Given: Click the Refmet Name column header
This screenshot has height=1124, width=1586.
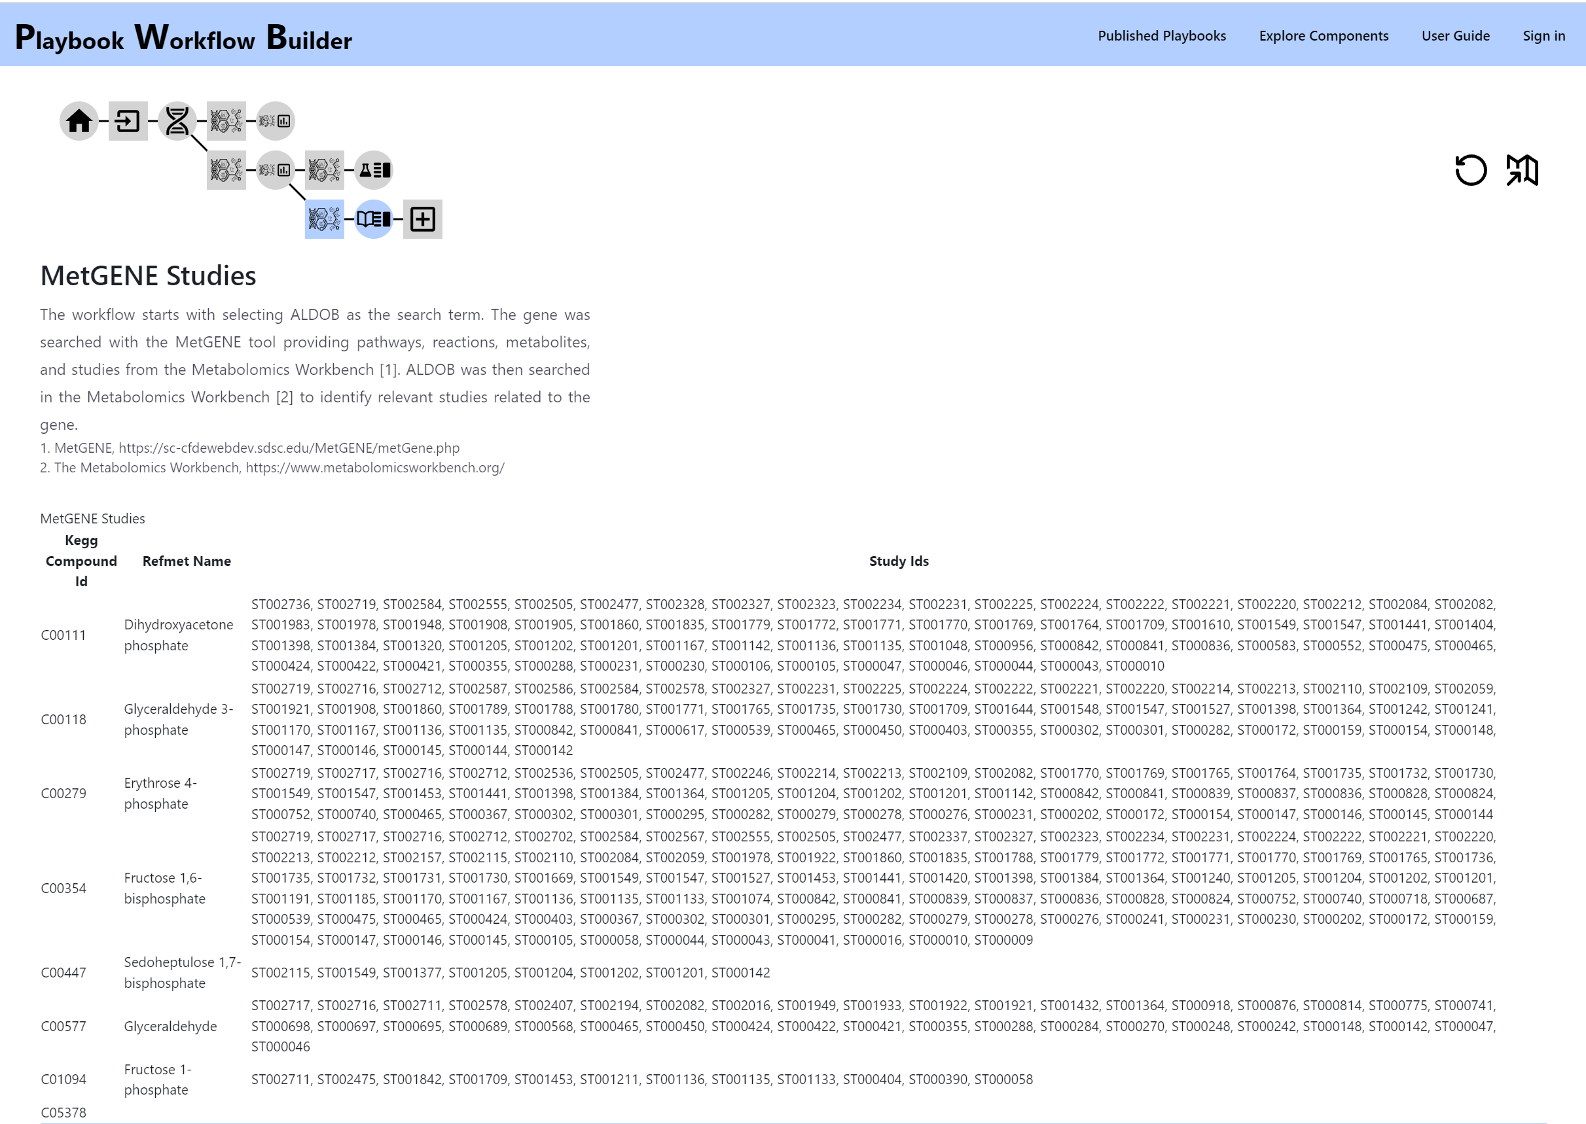Looking at the screenshot, I should point(187,561).
